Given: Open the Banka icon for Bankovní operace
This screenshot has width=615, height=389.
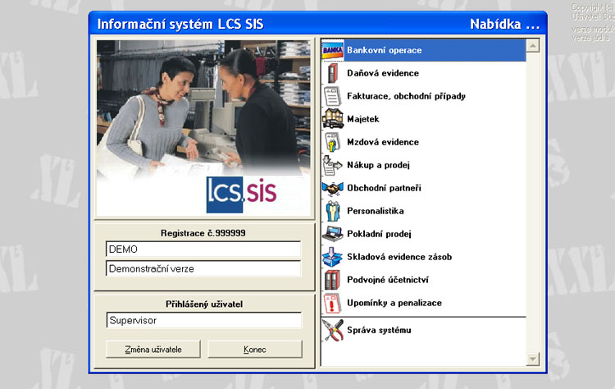Looking at the screenshot, I should [333, 50].
